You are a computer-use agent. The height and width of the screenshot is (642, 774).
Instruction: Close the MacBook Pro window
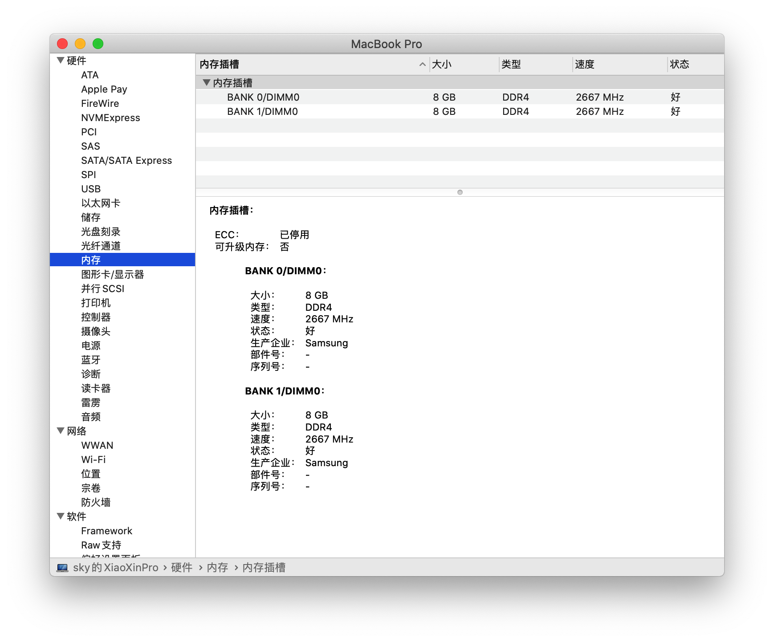click(x=62, y=44)
